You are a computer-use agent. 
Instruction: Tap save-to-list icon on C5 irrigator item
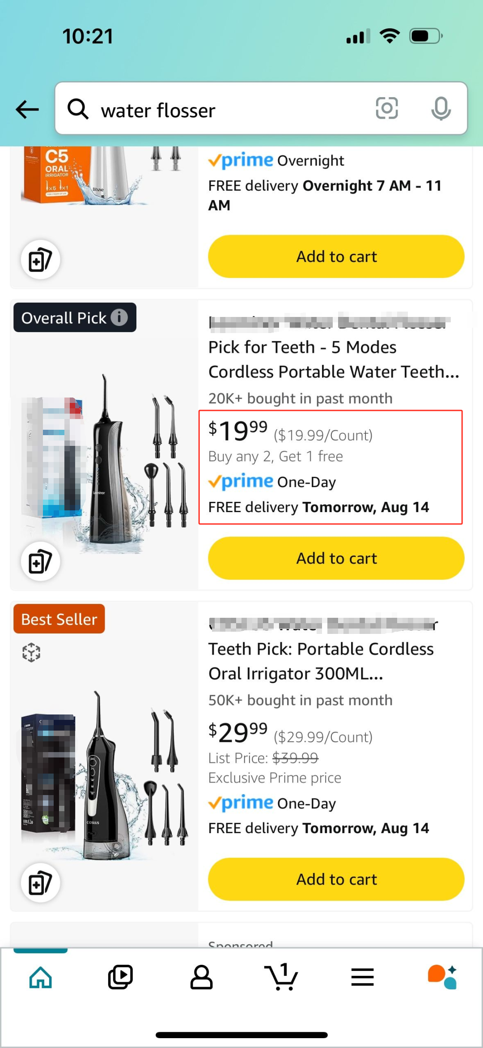[x=40, y=260]
